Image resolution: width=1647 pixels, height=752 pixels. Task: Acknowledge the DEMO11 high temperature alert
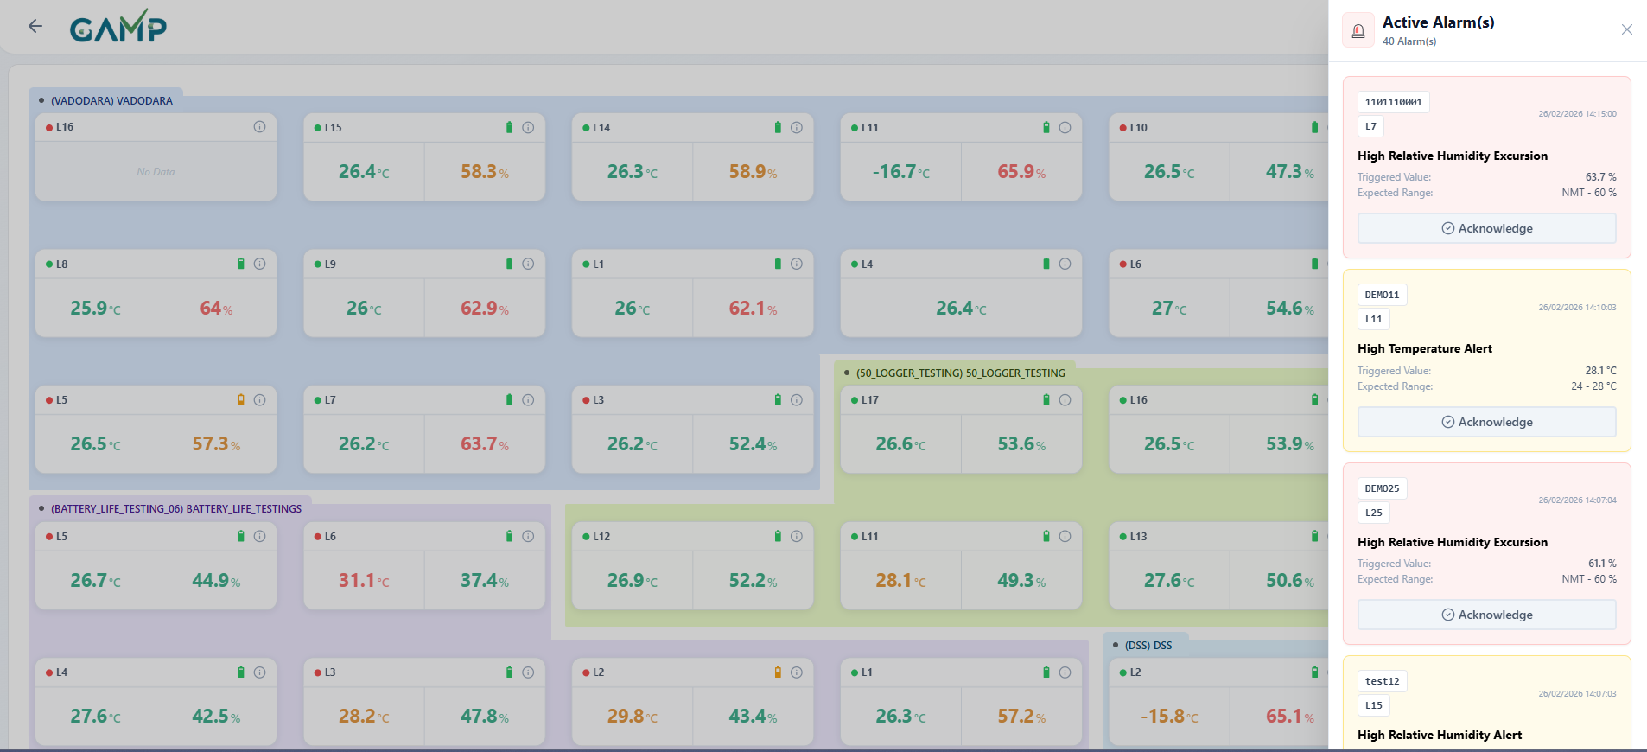click(1486, 422)
